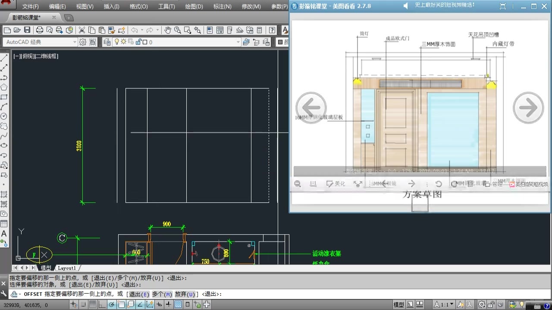This screenshot has height=310, width=552.
Task: Open the 俯视 view controls menu
Action: point(28,56)
